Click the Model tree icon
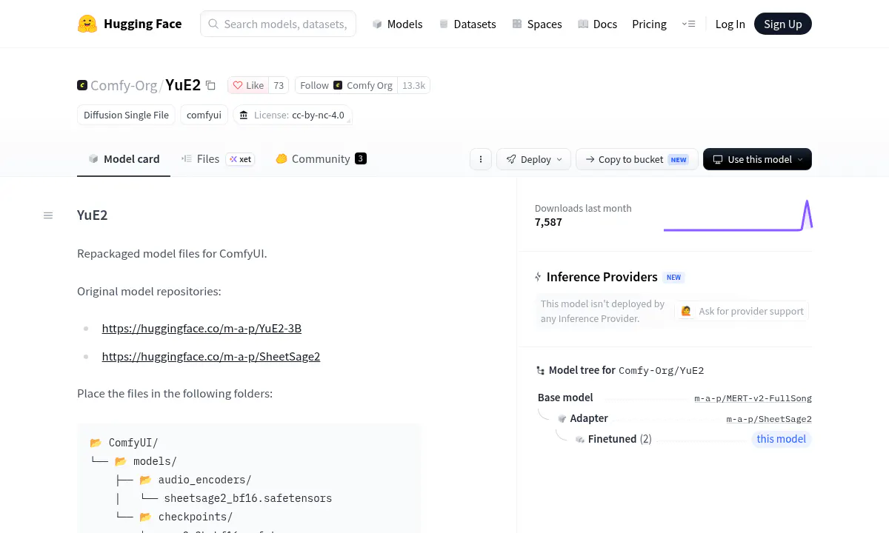The image size is (889, 533). pyautogui.click(x=541, y=370)
